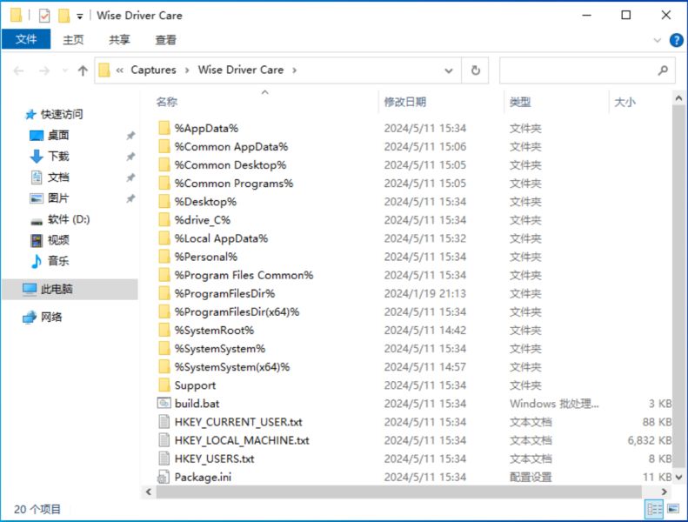Screen dimensions: 688x522
Task: Go up one level with up arrow
Action: 83,70
